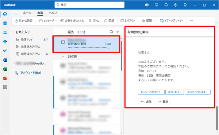Open settings gear in title bar

[x=176, y=5]
